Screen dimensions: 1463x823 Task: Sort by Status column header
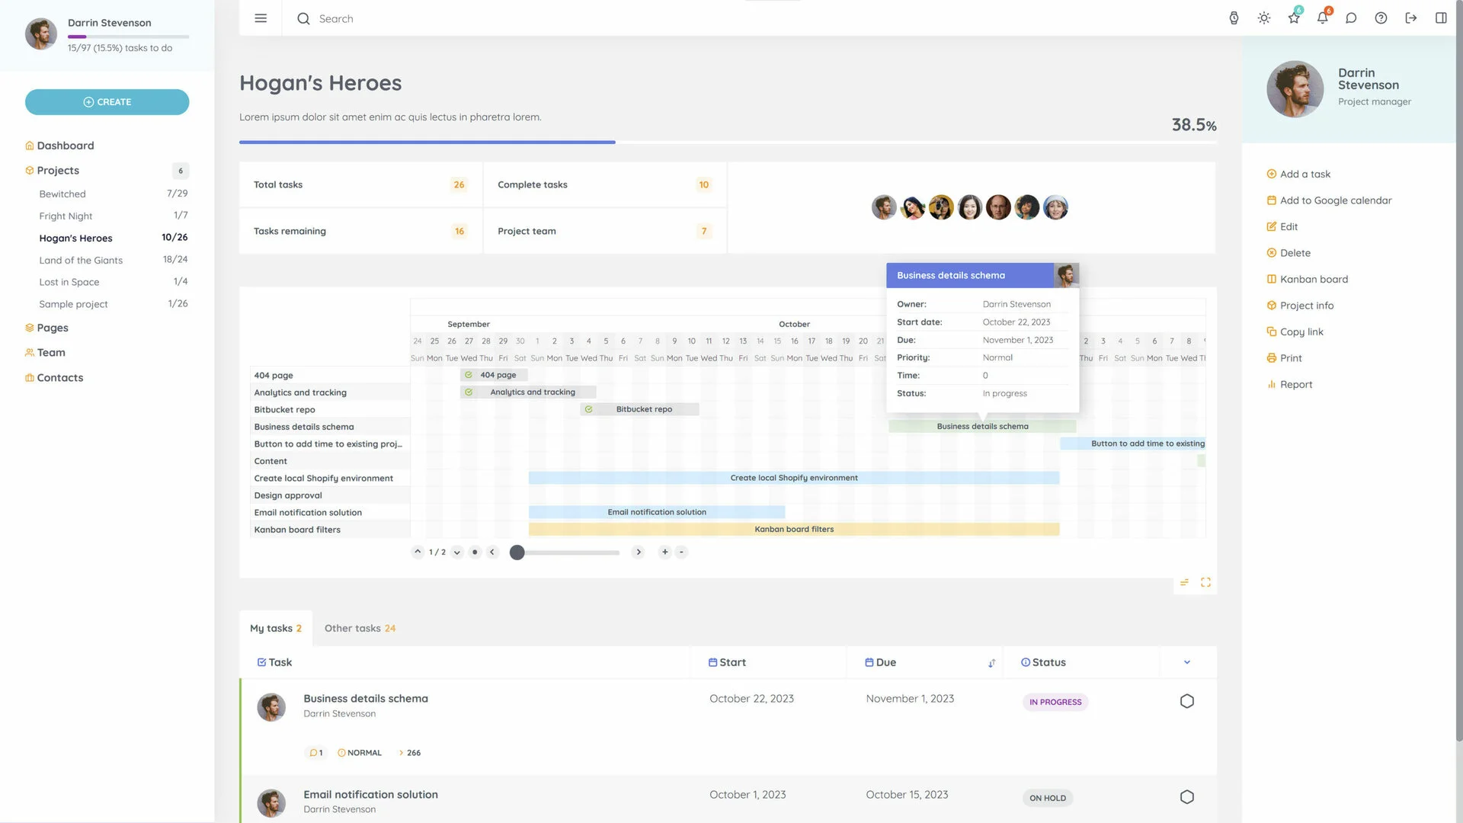coord(1043,663)
